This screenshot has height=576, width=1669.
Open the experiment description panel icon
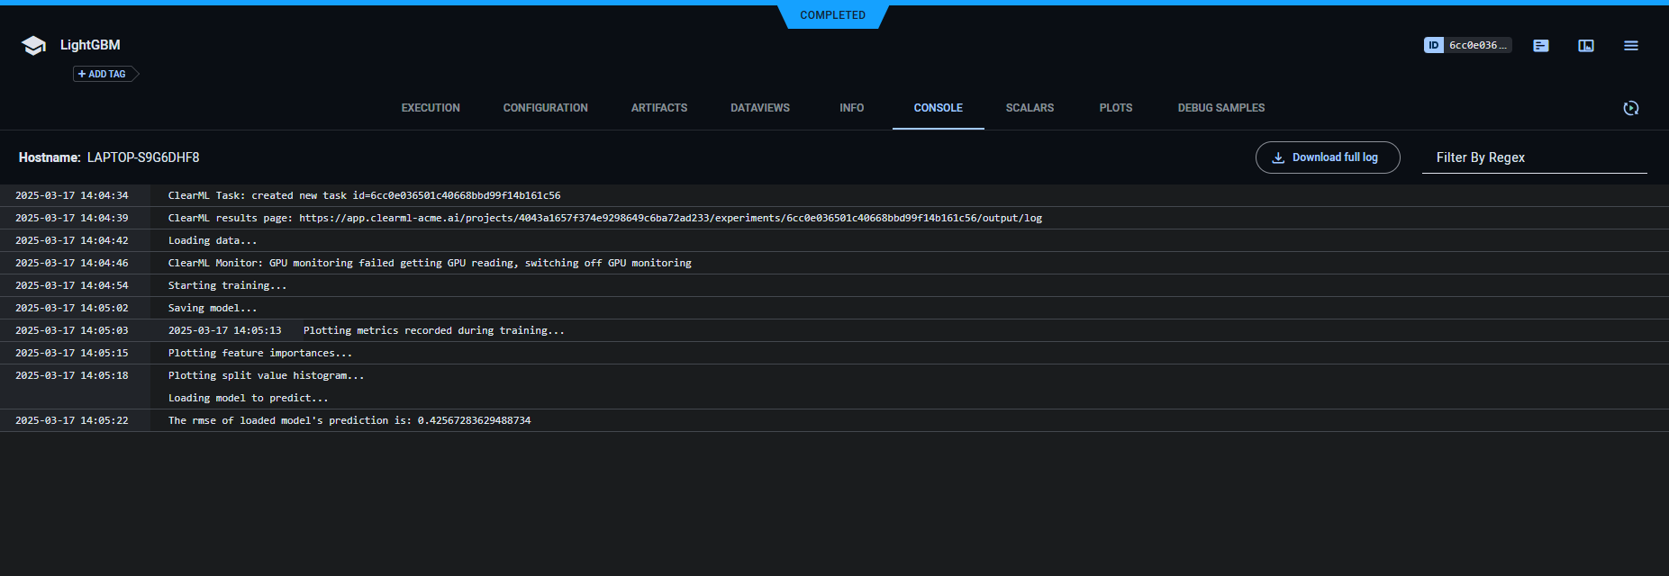[1541, 45]
